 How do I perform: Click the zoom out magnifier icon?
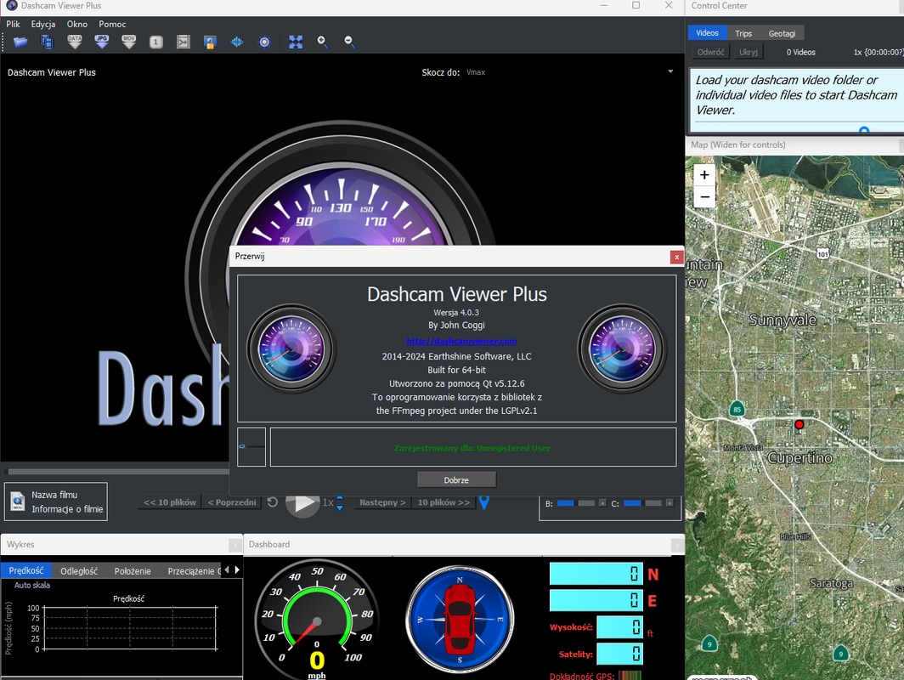(x=349, y=42)
